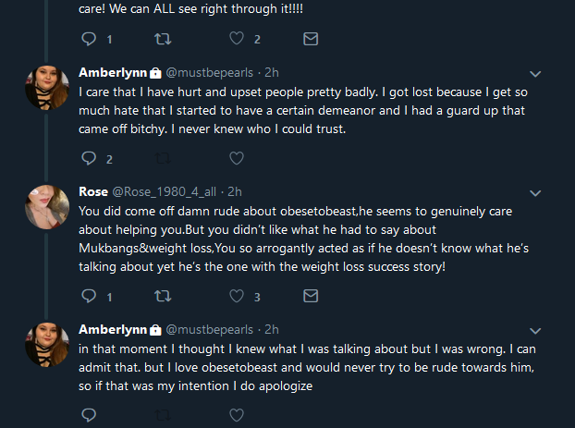
Task: Expand options menu on Amberlynn's first tweet
Action: point(535,74)
